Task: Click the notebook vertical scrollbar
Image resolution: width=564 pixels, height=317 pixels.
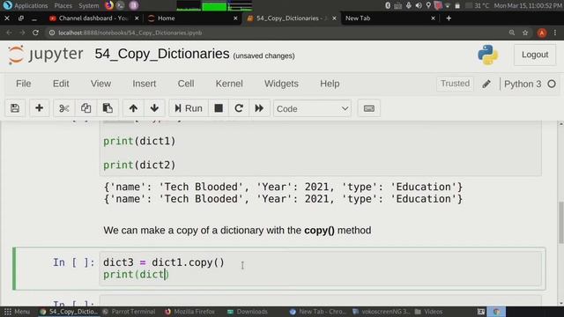Action: click(560, 223)
